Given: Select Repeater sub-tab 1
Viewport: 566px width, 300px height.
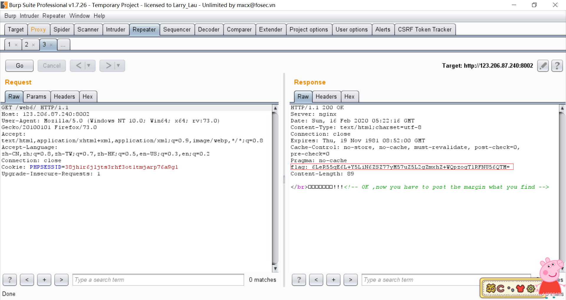Looking at the screenshot, I should [9, 45].
